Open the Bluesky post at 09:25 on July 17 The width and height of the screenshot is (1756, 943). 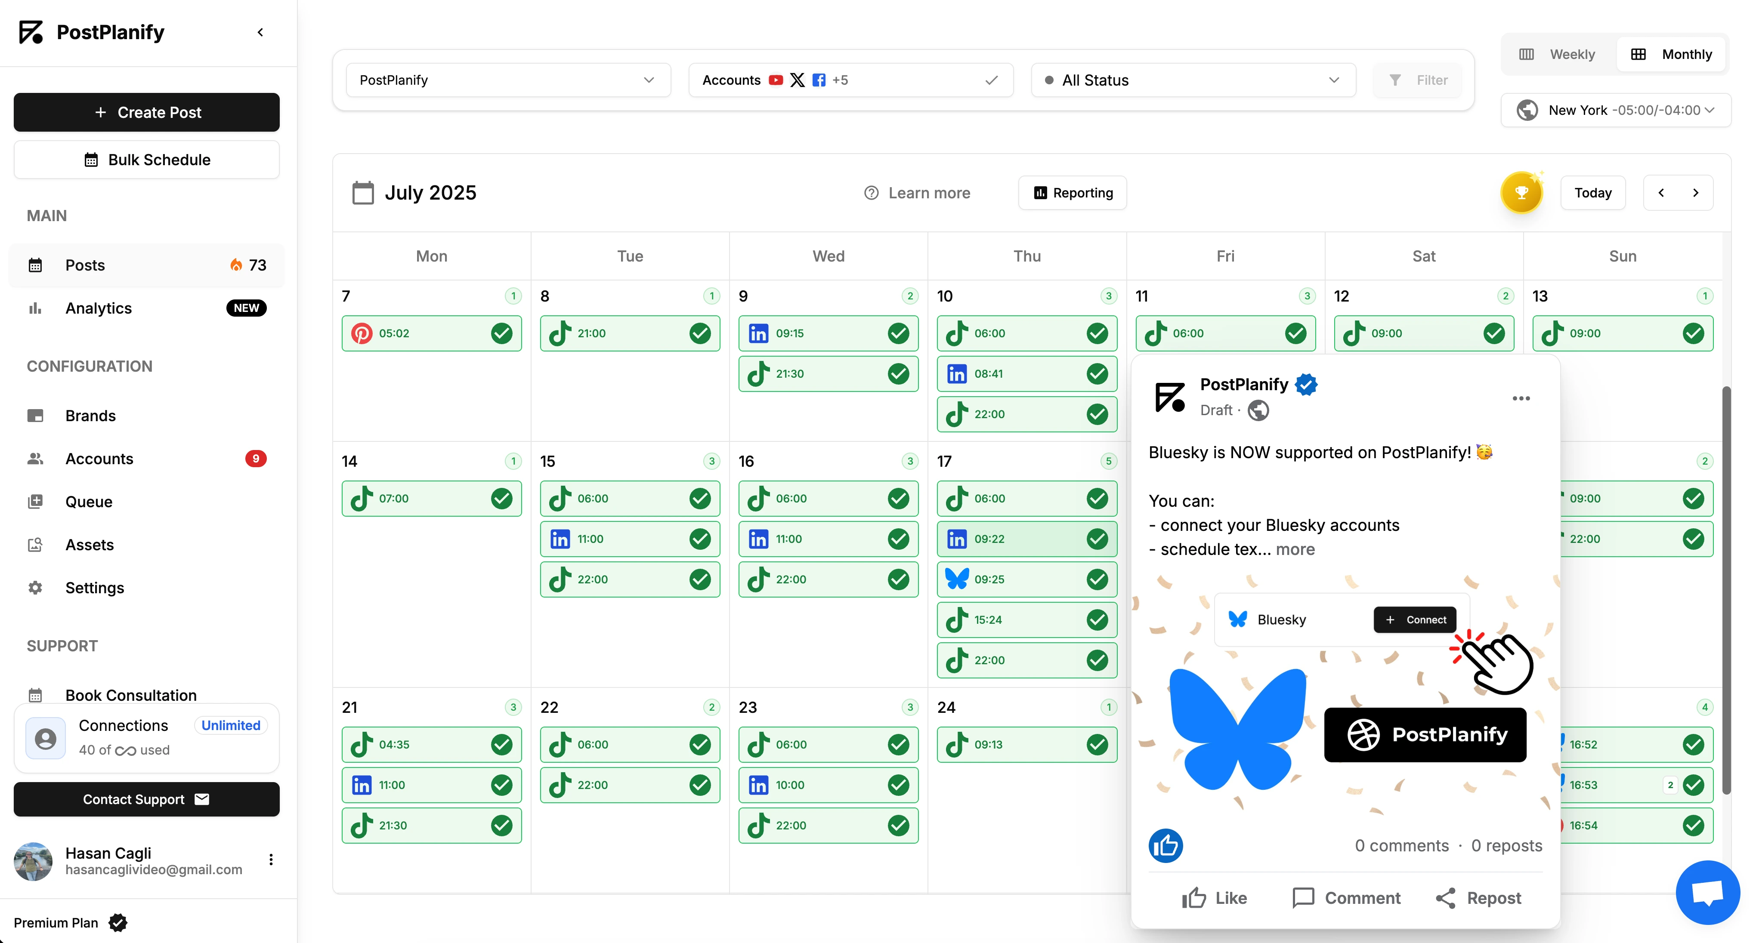(x=1026, y=579)
